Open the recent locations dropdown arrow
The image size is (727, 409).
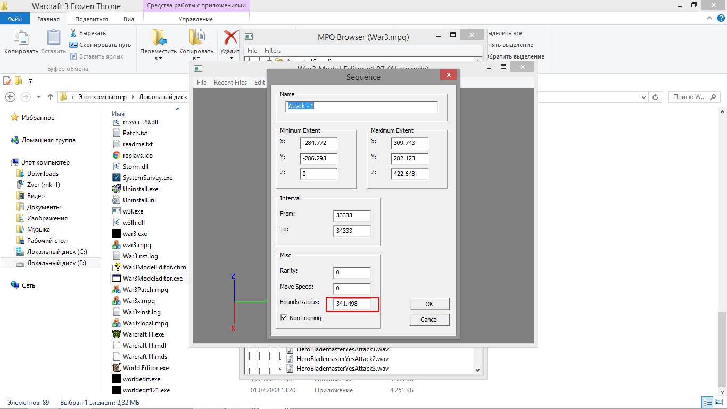point(38,97)
